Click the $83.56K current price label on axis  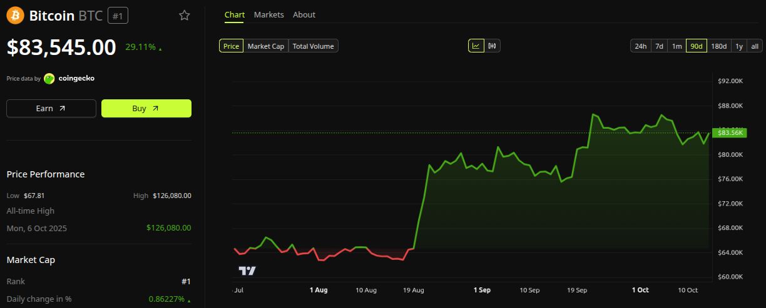(730, 132)
